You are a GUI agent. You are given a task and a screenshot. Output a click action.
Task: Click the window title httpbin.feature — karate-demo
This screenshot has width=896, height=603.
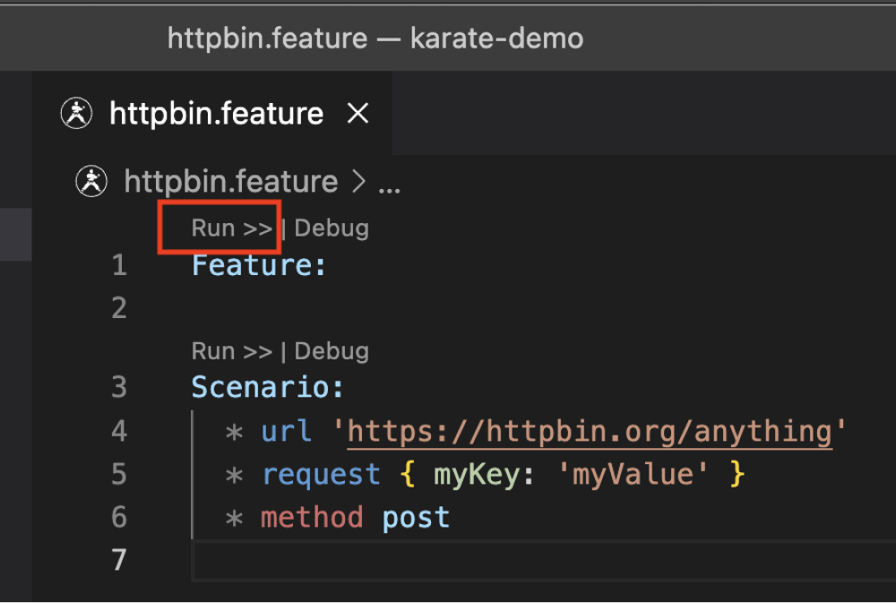coord(375,39)
